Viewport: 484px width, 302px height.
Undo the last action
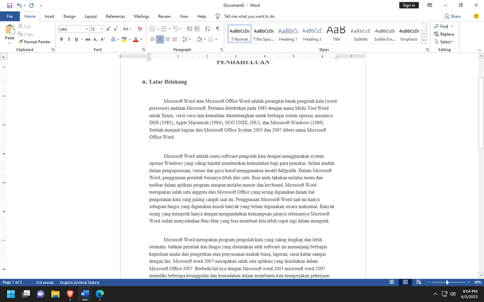[x=20, y=5]
